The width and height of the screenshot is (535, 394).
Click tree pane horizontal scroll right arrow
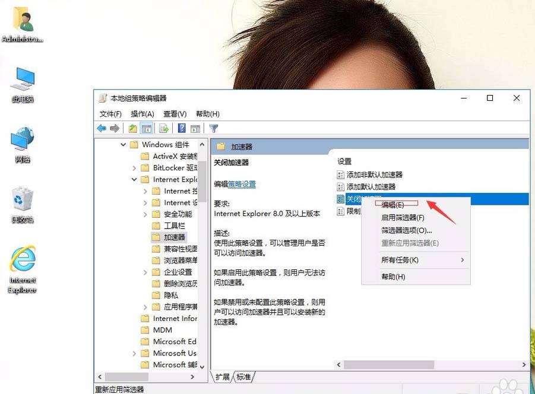[192, 377]
